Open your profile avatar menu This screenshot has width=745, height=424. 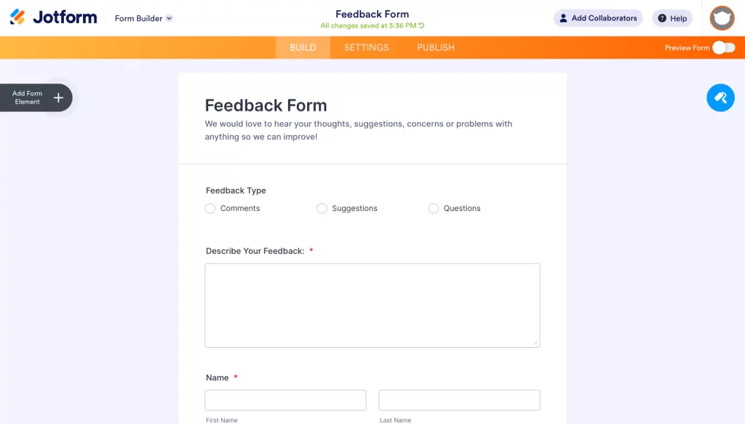(721, 17)
